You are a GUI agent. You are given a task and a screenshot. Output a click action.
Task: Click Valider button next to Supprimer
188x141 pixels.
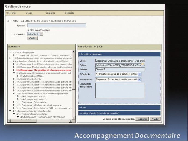click(155, 119)
